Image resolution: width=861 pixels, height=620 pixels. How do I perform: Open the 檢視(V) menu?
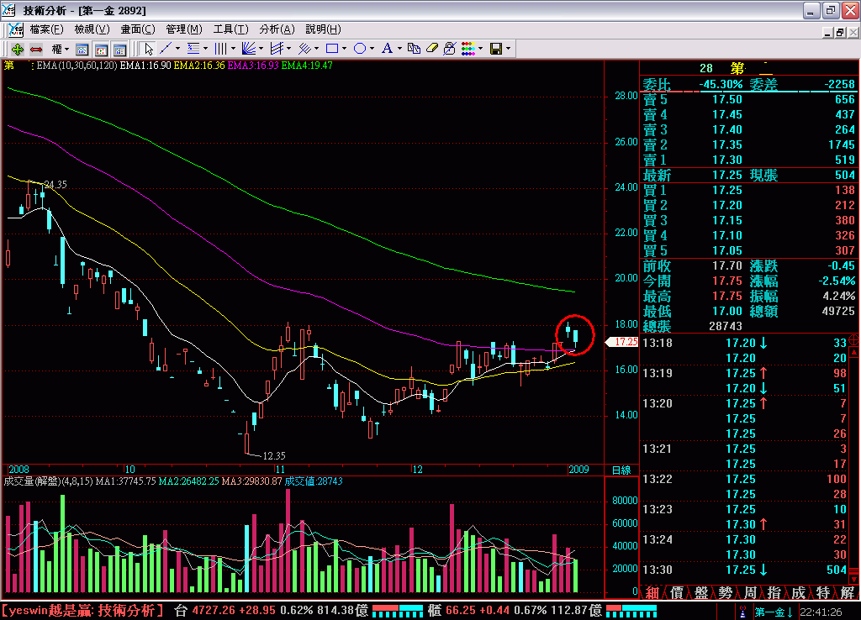[92, 29]
